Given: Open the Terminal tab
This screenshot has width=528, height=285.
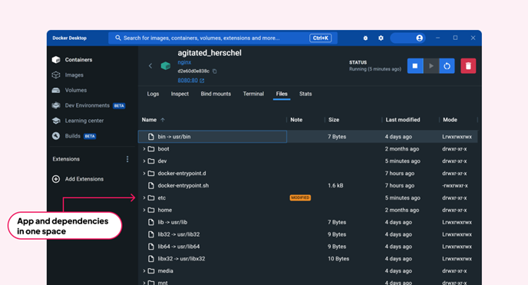Looking at the screenshot, I should pos(253,94).
